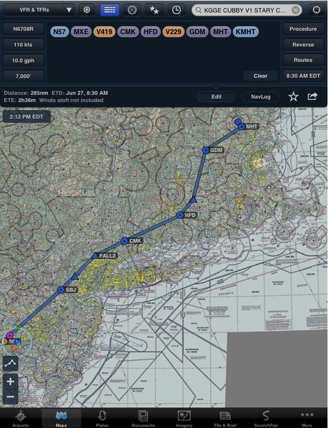328x428 pixels.
Task: Favorite this route with star icon
Action: click(x=293, y=97)
